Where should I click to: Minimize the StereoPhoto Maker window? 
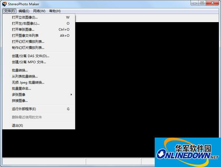194,3
